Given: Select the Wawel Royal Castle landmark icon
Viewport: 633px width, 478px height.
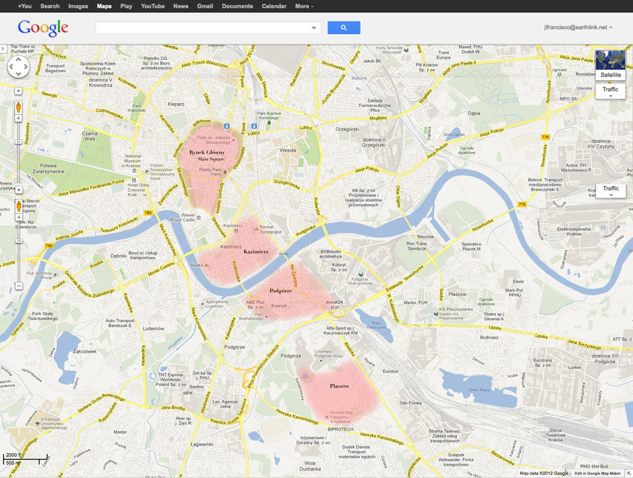Looking at the screenshot, I should coord(198,218).
